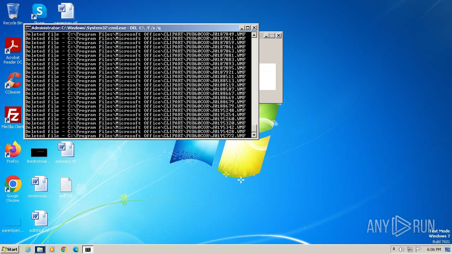Open the volume control in the tray

pyautogui.click(x=402, y=249)
